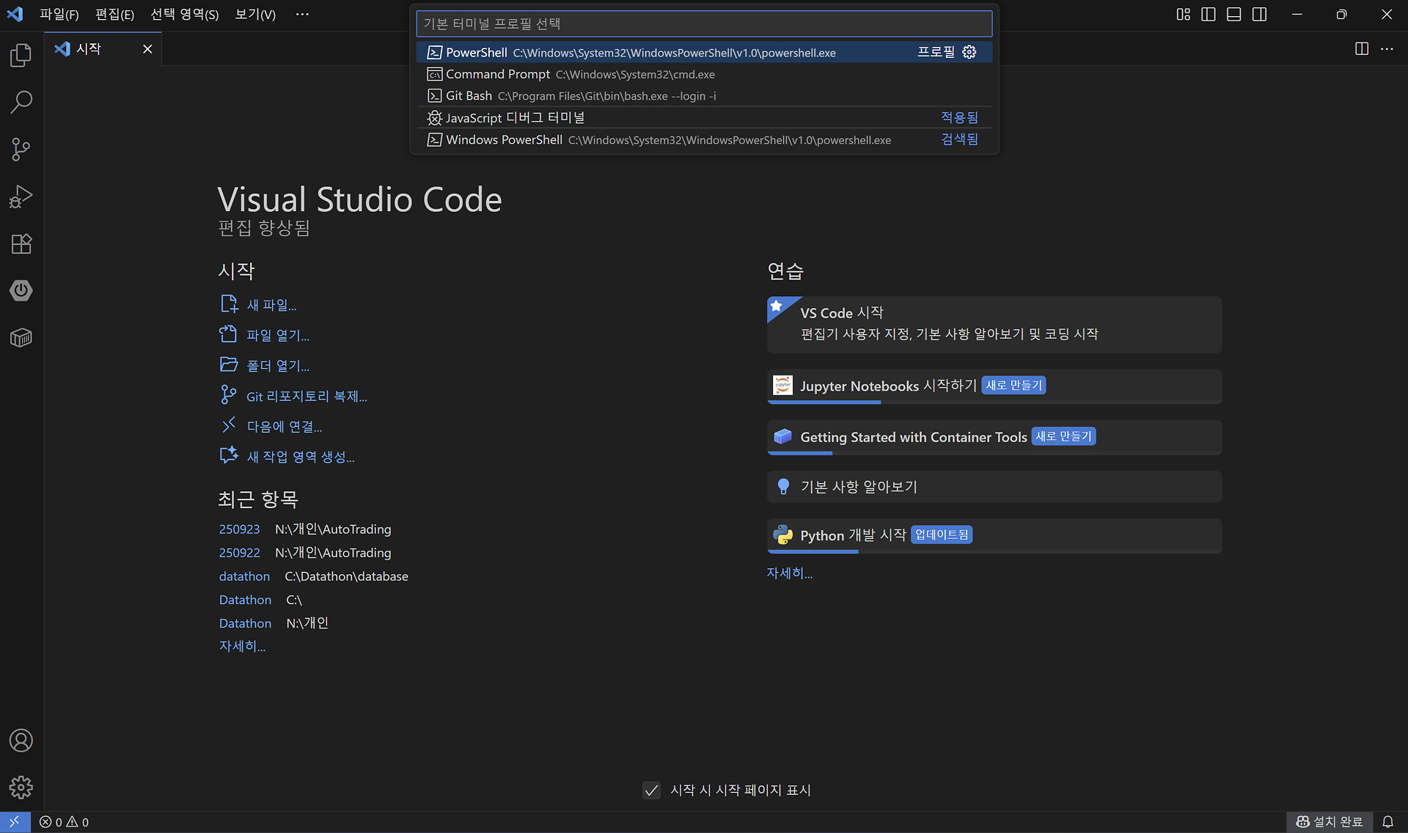The width and height of the screenshot is (1408, 833).
Task: Click the Accounts icon in activity bar
Action: click(x=21, y=741)
